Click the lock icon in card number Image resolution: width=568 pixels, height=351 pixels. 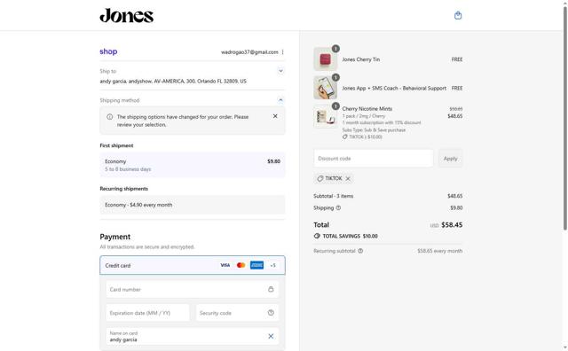(271, 289)
